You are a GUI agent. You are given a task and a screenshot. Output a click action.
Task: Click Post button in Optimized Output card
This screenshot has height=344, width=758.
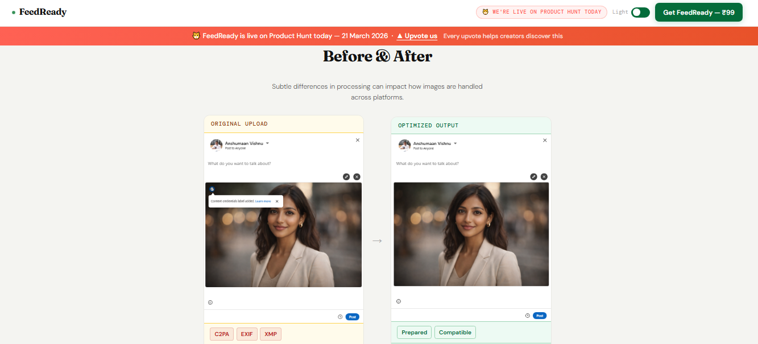[540, 316]
